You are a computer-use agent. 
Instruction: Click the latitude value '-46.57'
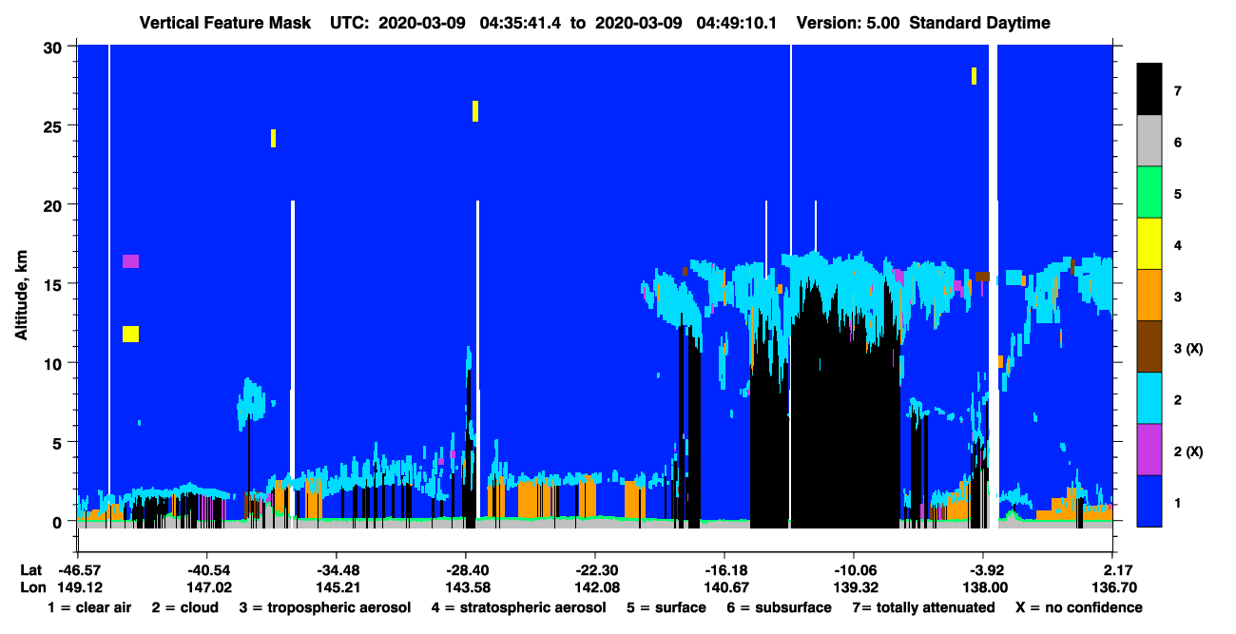78,570
